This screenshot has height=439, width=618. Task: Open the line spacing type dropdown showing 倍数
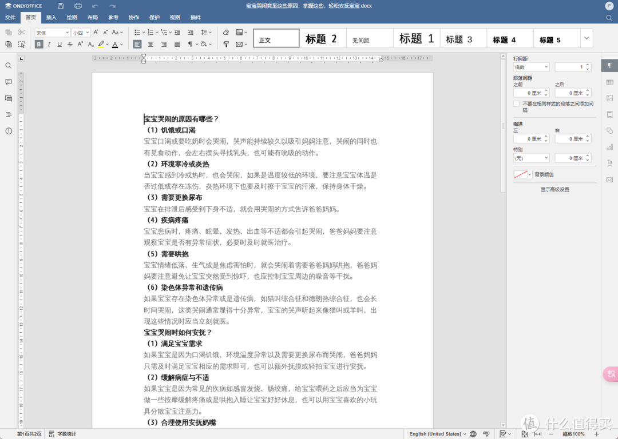pyautogui.click(x=530, y=66)
